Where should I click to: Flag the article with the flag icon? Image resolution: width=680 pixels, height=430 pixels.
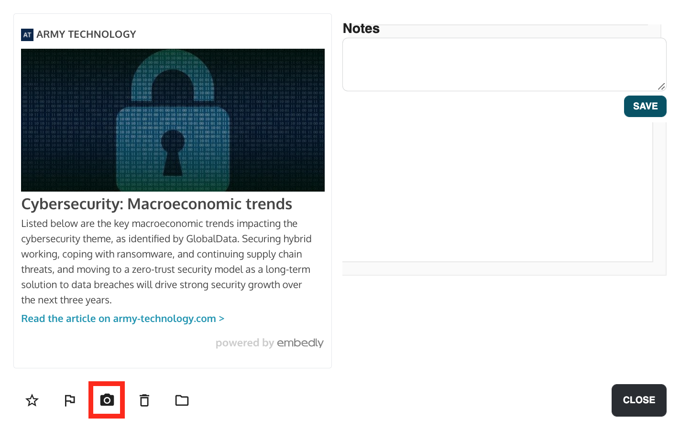coord(70,400)
